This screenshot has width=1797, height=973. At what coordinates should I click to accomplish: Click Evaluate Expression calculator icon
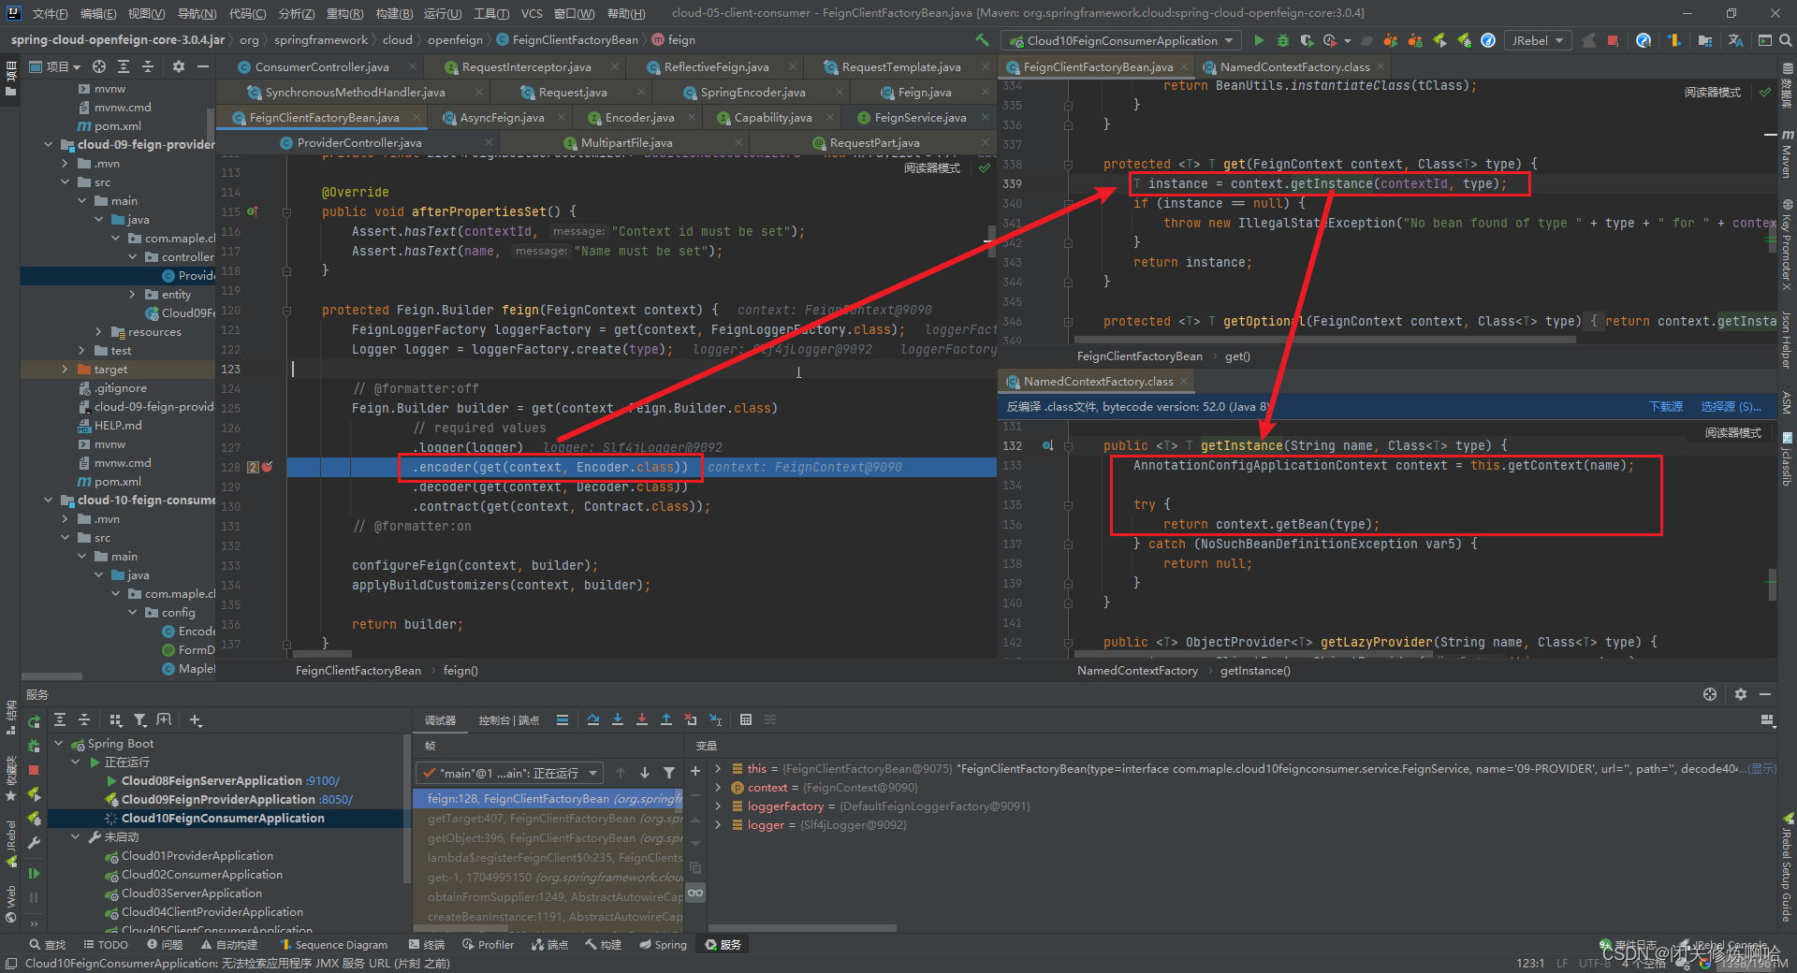746,719
